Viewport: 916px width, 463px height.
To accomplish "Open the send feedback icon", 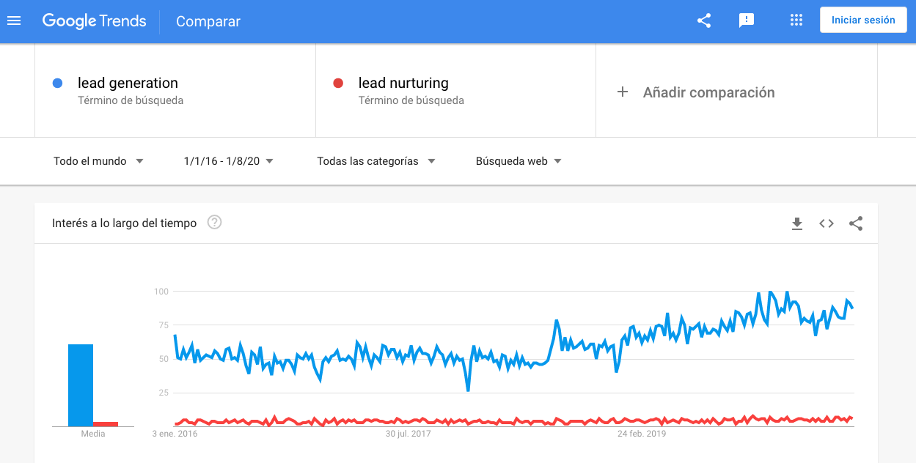I will 747,21.
